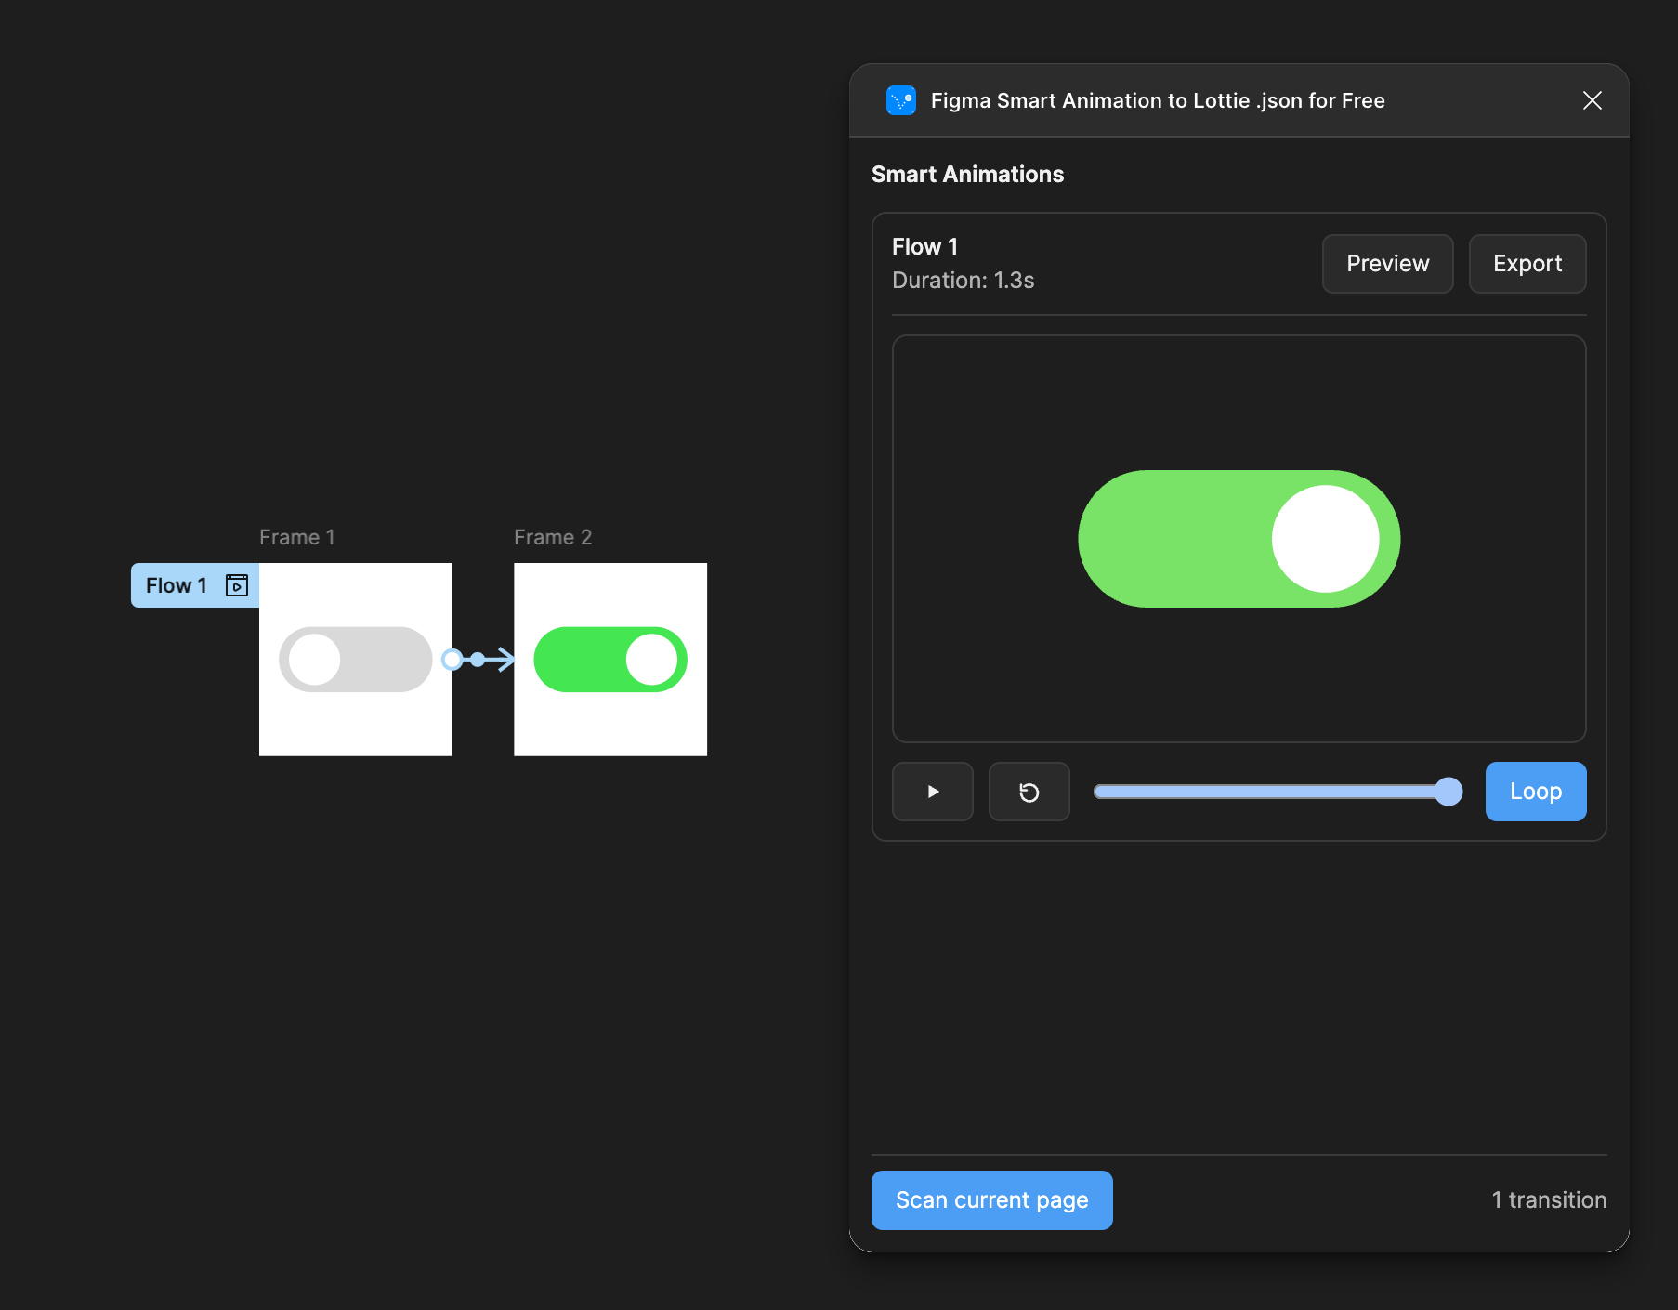The image size is (1678, 1310).
Task: Toggle the green switch inside Frame 2
Action: pyautogui.click(x=610, y=660)
